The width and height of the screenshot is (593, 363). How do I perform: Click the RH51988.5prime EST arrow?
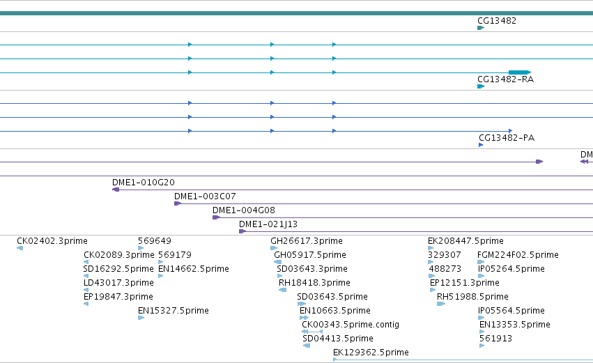(x=441, y=304)
